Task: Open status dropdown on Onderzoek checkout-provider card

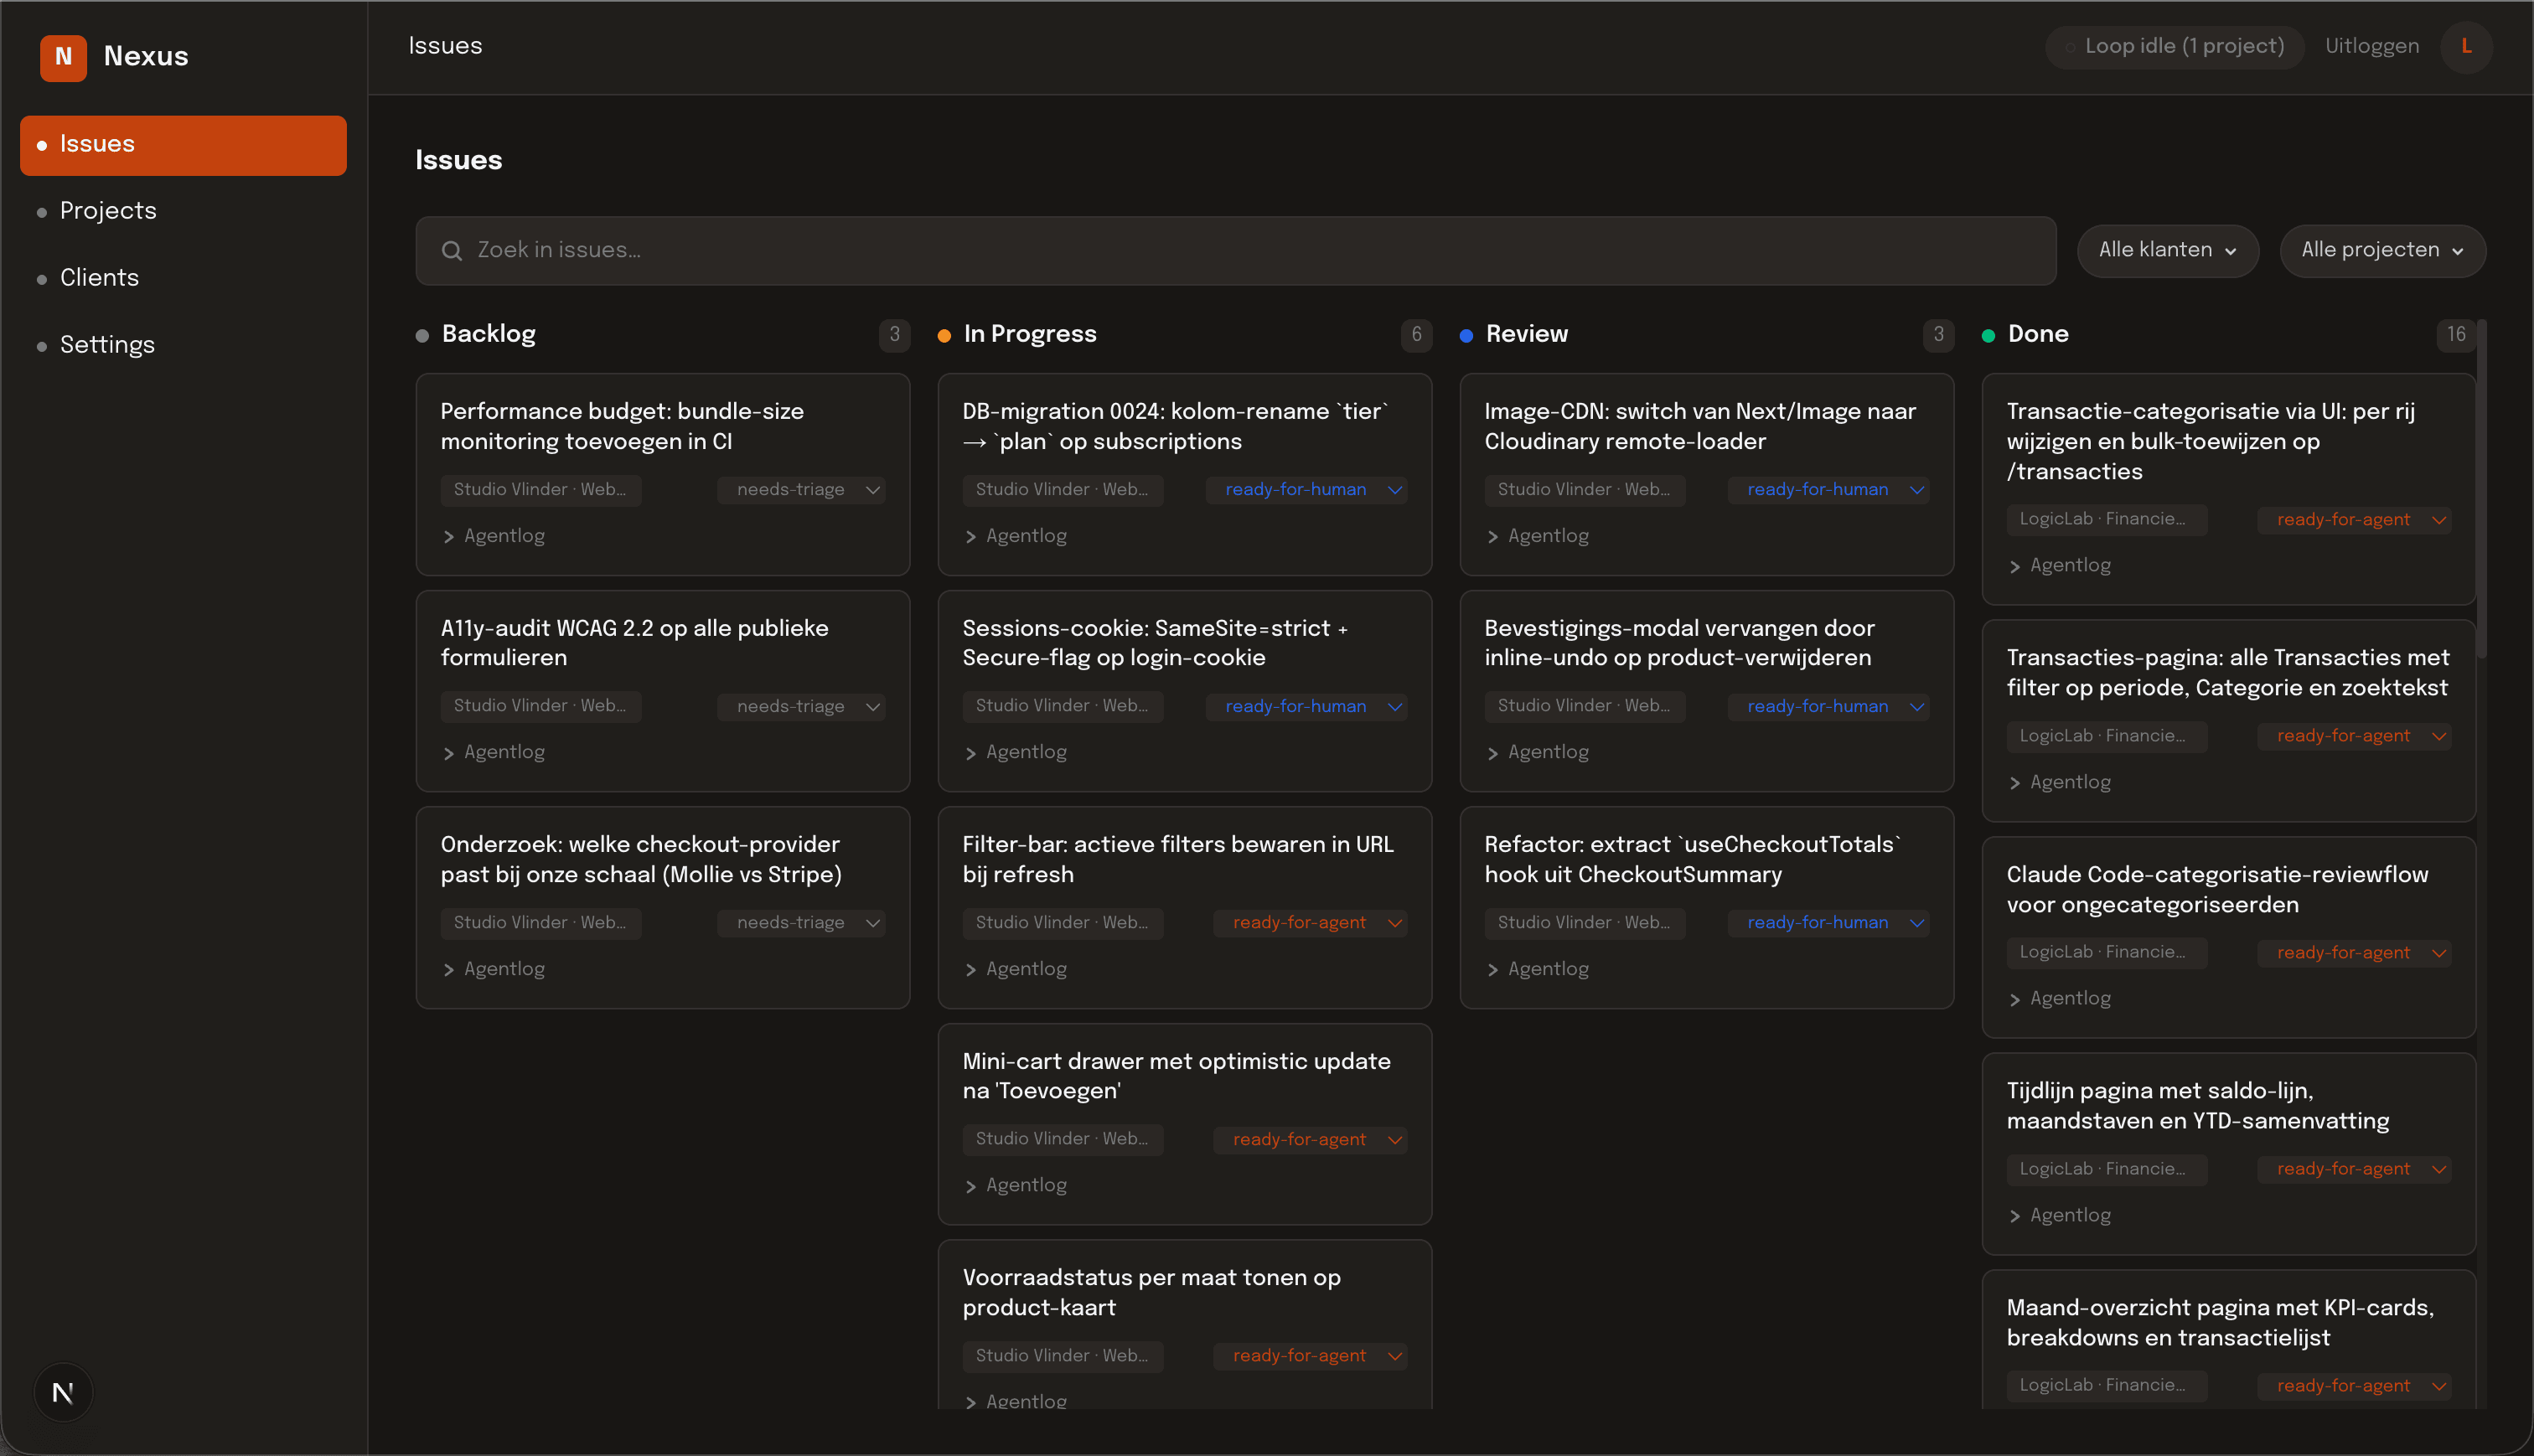Action: (801, 923)
